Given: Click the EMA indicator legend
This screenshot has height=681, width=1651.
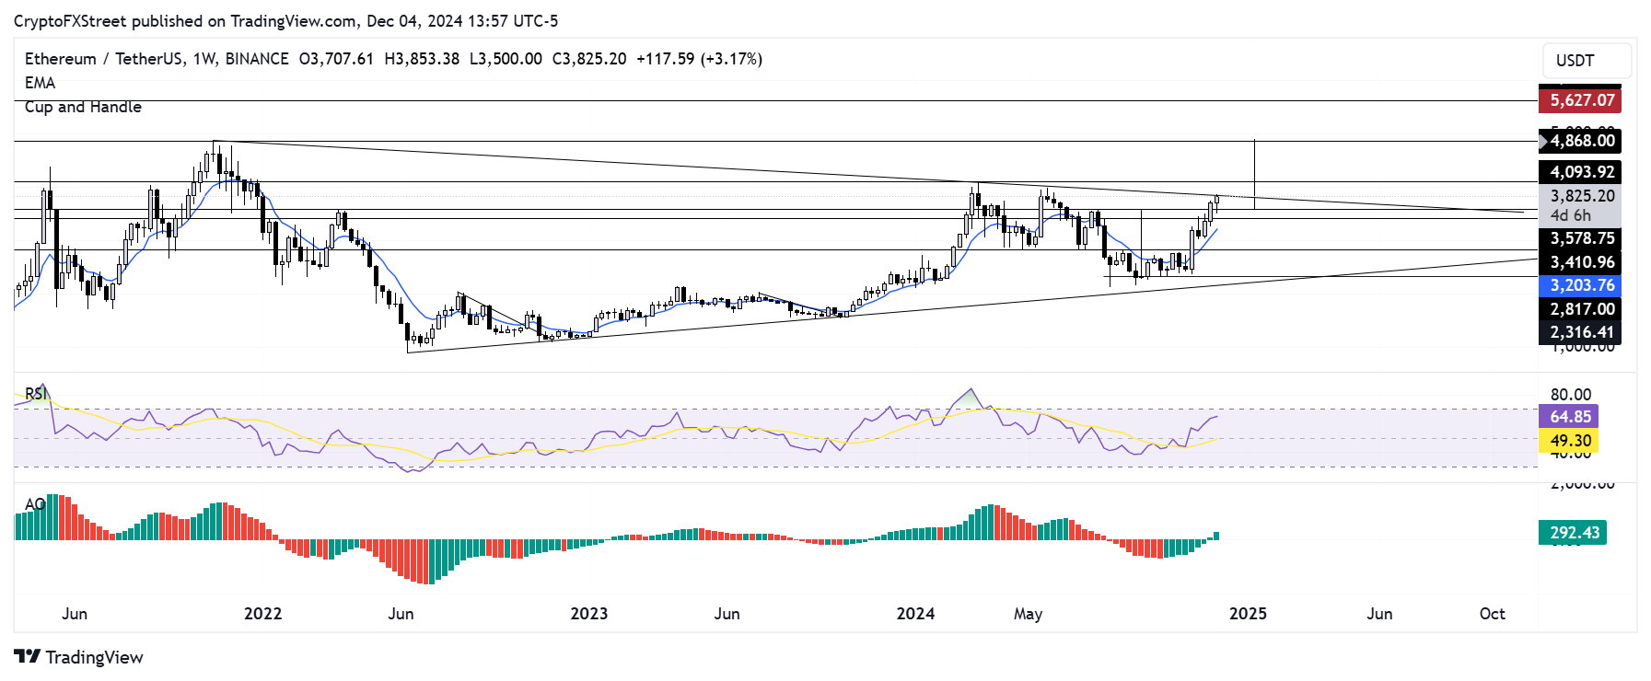Looking at the screenshot, I should click(40, 83).
